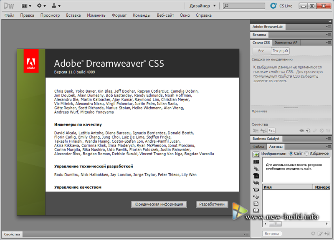This screenshot has width=334, height=240.
Task: Open Business Catalyst panel options menu
Action: pos(329,139)
